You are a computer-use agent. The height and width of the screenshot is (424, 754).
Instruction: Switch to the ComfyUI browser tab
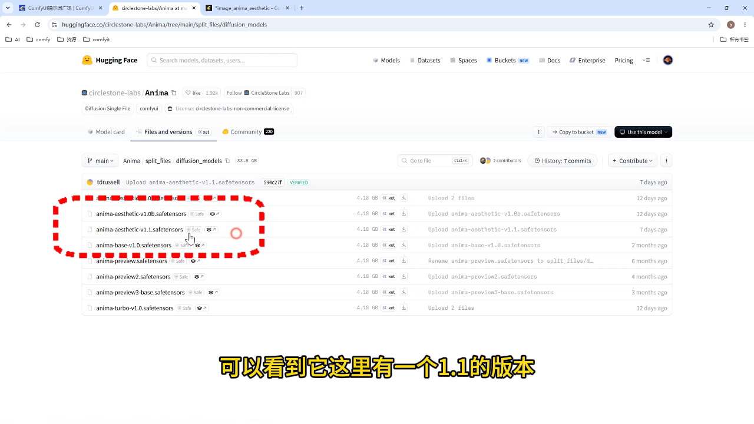point(59,8)
